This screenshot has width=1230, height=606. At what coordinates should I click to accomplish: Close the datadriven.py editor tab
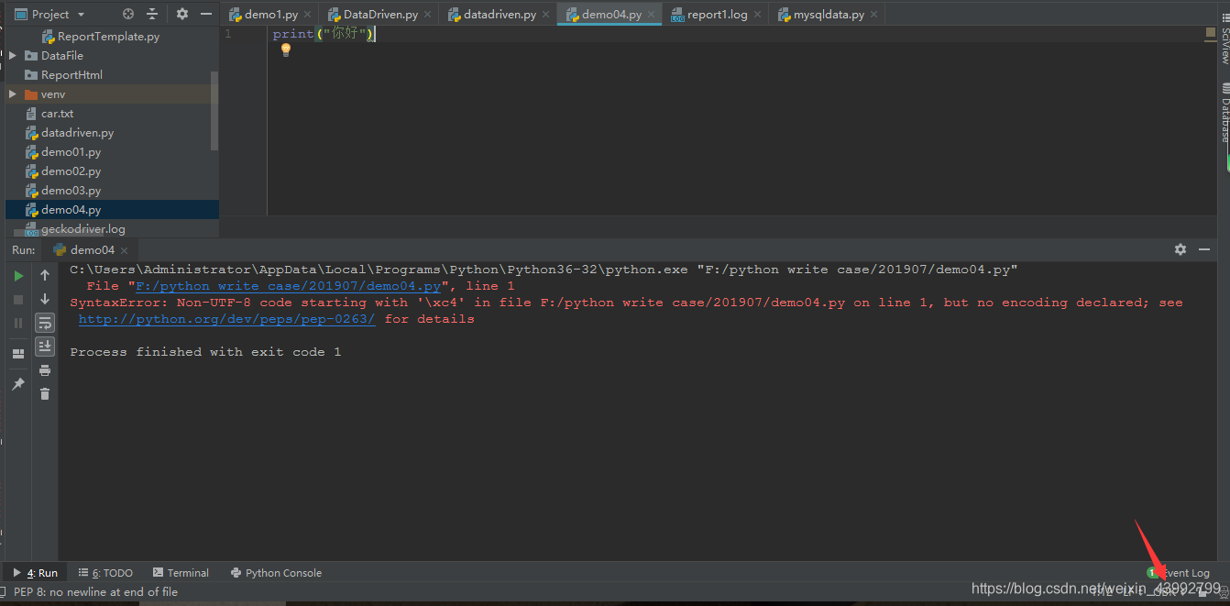(545, 15)
